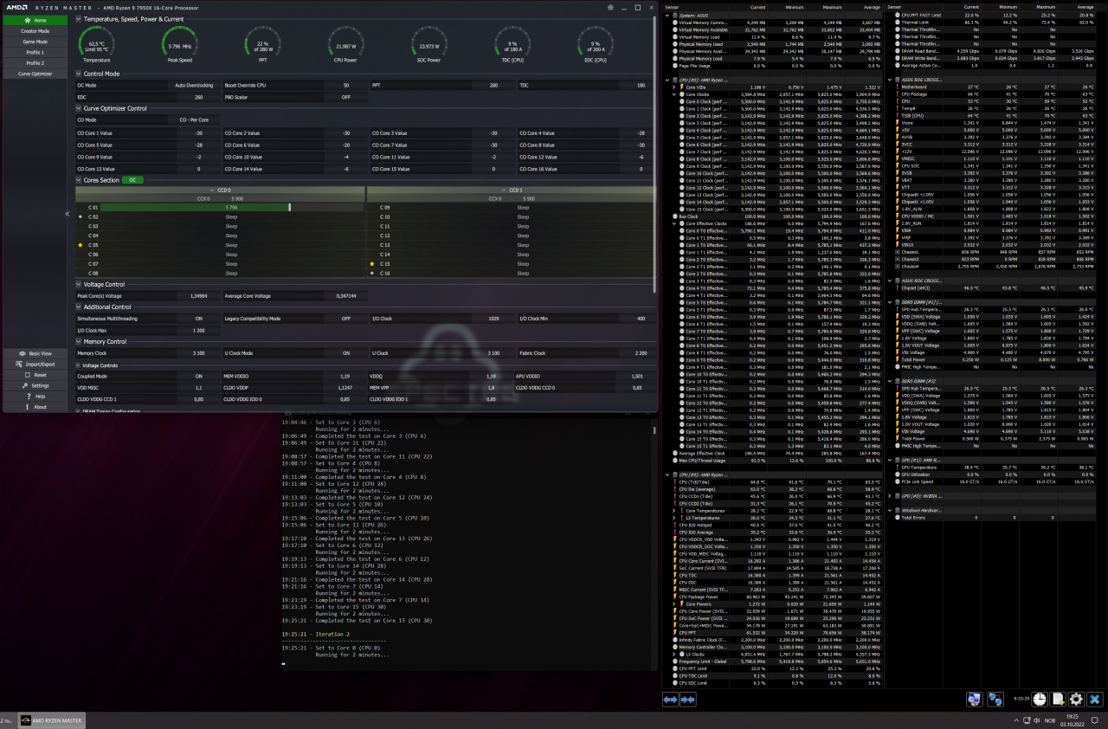1108x729 pixels.
Task: Collapse the Curve Optimizer Control section
Action: pos(79,108)
